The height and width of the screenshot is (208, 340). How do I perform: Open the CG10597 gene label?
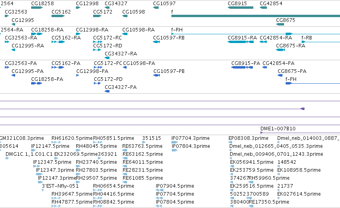coord(164,4)
